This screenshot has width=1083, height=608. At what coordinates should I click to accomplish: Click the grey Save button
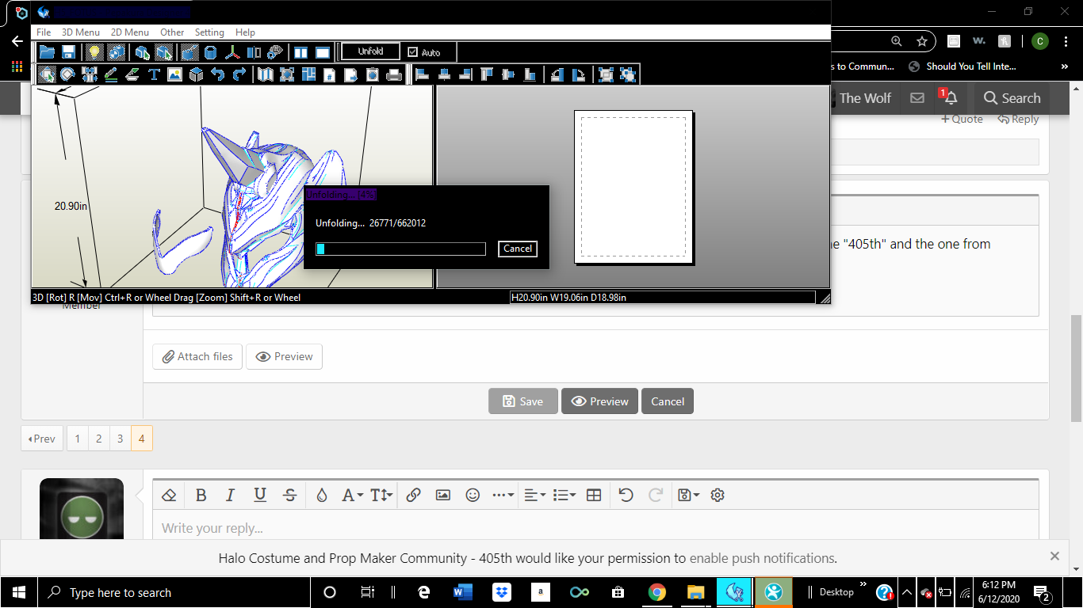(x=523, y=401)
